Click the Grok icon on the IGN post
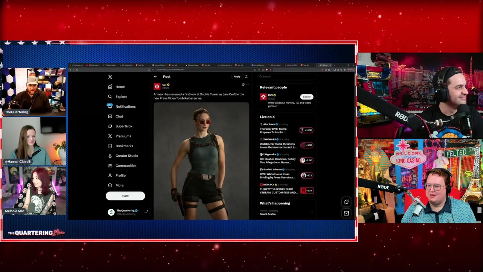483x272 pixels. tap(243, 85)
